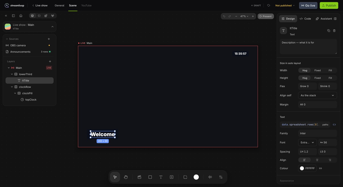343x187 pixels.
Task: Select the pointer arrow tool
Action: click(x=115, y=177)
